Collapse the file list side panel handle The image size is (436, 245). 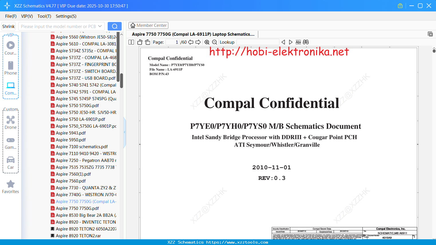125,132
